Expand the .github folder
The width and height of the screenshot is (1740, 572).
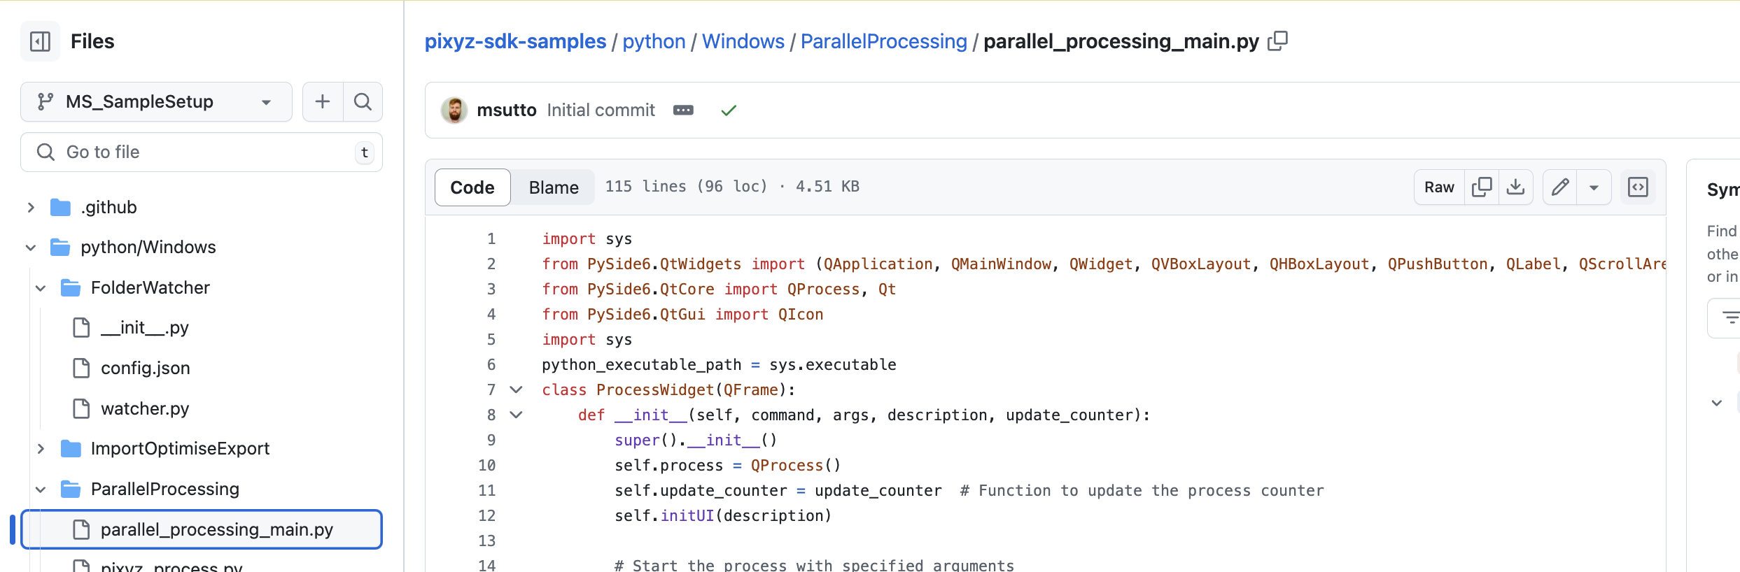pyautogui.click(x=31, y=207)
